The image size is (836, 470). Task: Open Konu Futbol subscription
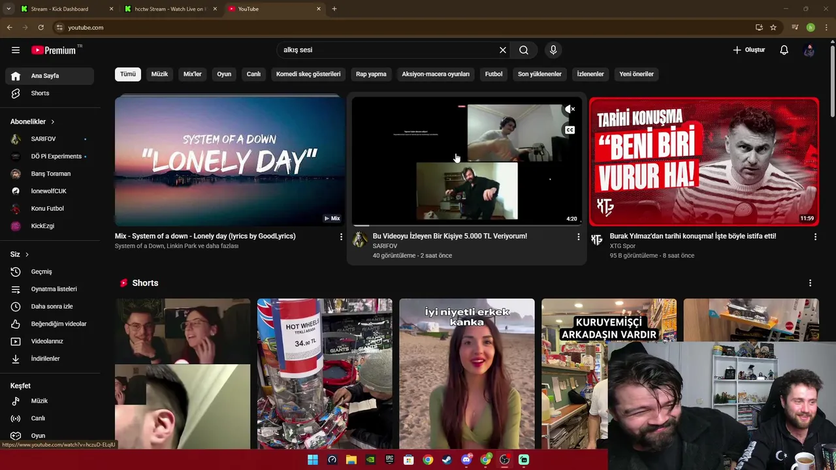point(50,209)
